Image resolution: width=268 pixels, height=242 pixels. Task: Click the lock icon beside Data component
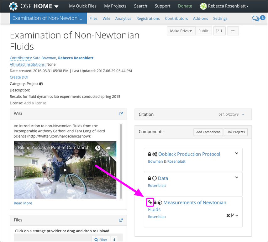[x=150, y=178]
